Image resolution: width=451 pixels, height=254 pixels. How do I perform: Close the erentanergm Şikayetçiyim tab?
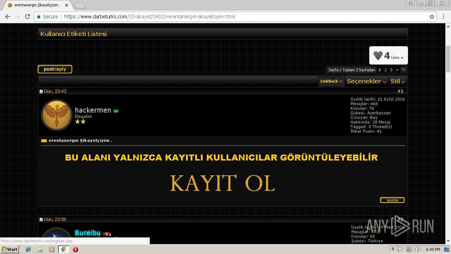click(66, 5)
